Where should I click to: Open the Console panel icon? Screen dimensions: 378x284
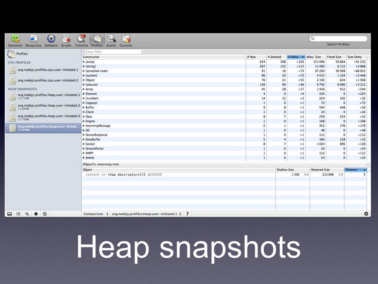click(126, 39)
